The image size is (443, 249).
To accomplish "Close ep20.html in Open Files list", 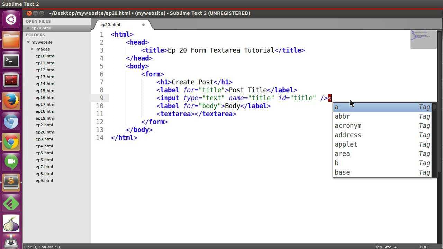I will pyautogui.click(x=28, y=28).
